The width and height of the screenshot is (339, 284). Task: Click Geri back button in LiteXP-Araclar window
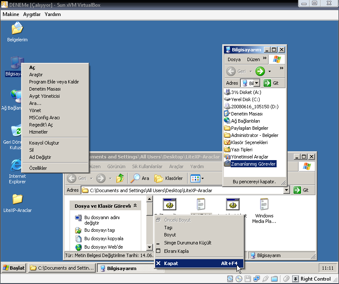point(77,178)
